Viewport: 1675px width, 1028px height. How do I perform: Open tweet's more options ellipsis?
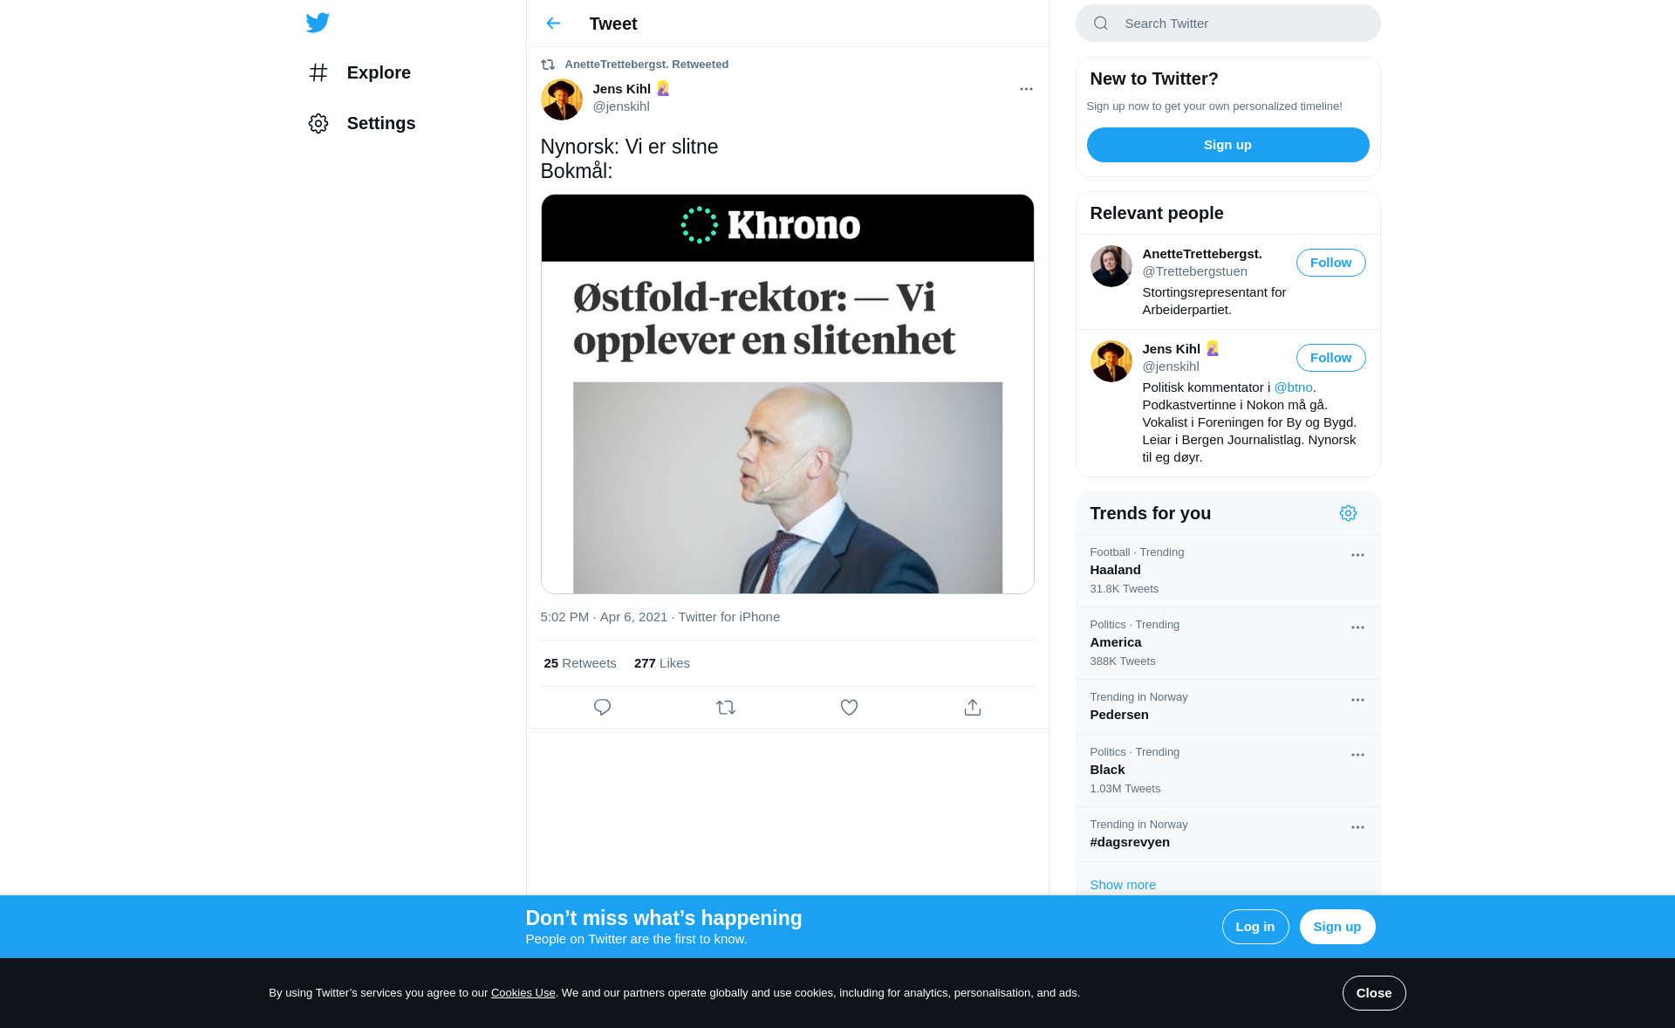pos(1026,89)
